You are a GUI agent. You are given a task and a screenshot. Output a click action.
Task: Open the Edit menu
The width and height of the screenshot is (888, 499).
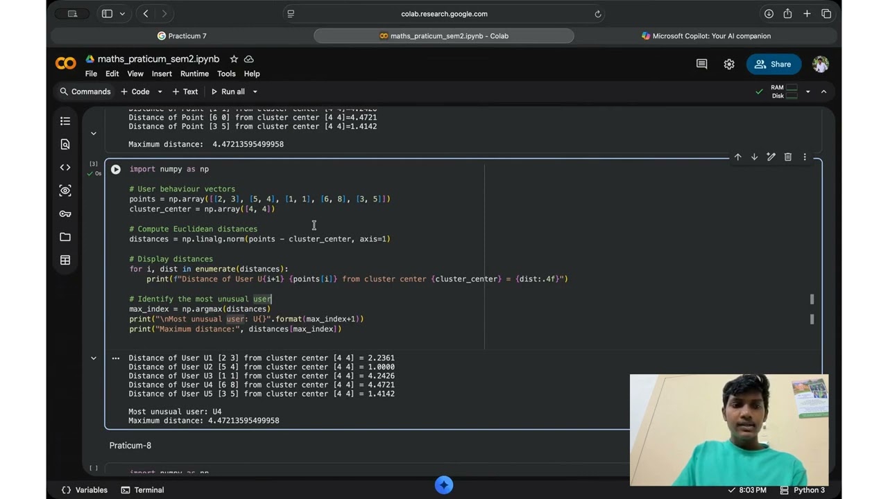pos(112,73)
